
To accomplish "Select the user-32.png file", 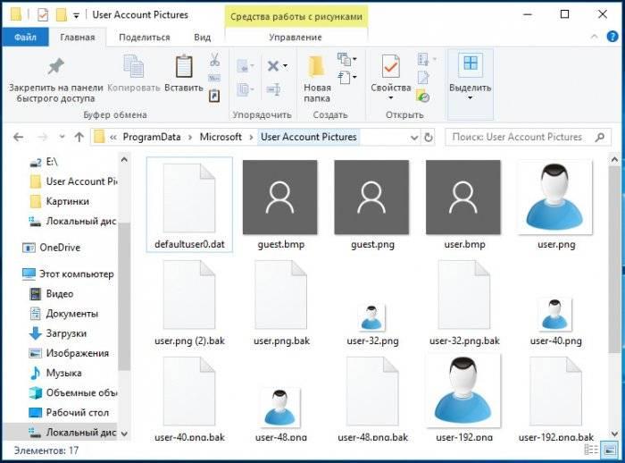I will (x=372, y=324).
